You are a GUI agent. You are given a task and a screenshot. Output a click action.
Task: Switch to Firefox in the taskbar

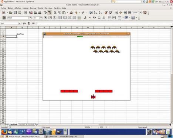(x=25, y=137)
